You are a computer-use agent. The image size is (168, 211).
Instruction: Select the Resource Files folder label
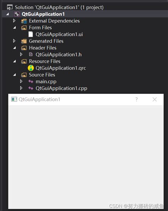[x=45, y=61]
